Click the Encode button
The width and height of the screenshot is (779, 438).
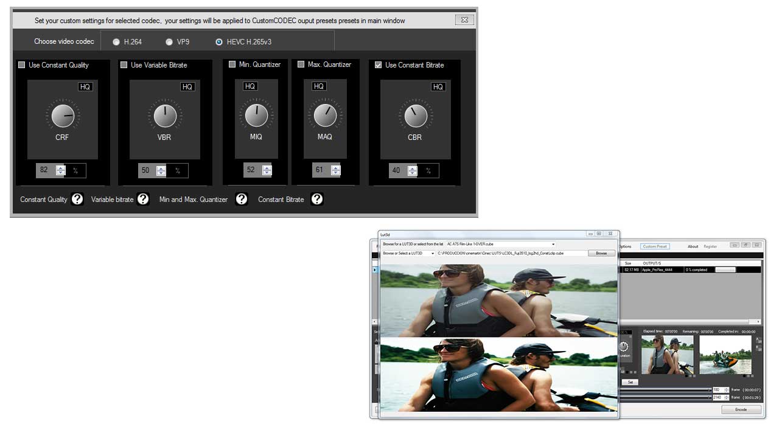click(x=741, y=409)
